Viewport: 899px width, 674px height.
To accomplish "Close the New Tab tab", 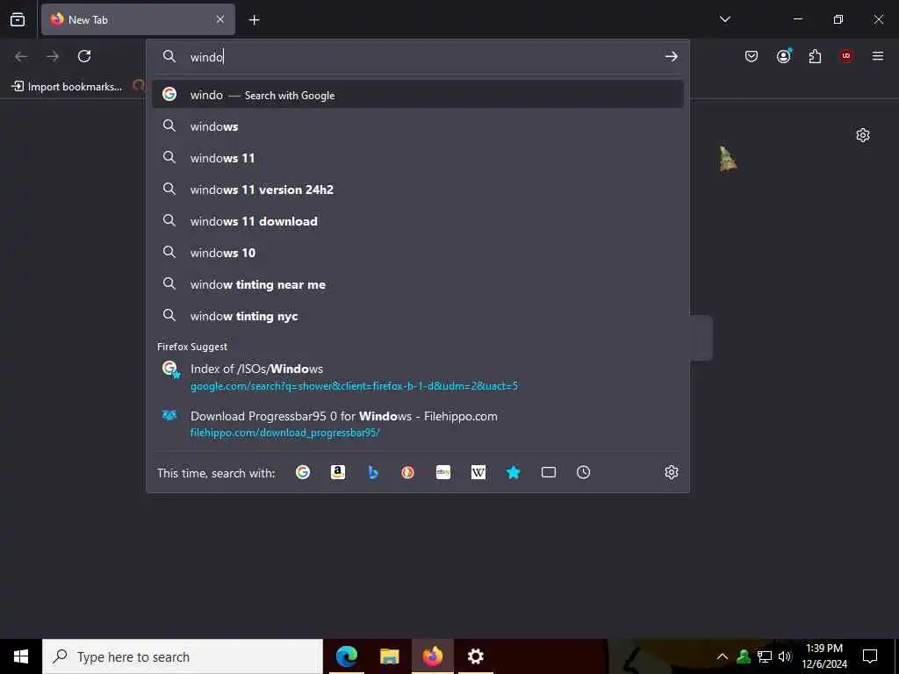I will pyautogui.click(x=220, y=19).
